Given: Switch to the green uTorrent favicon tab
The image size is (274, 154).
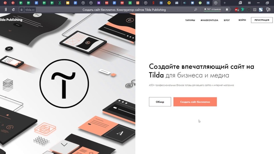Looking at the screenshot, I should point(200,3).
